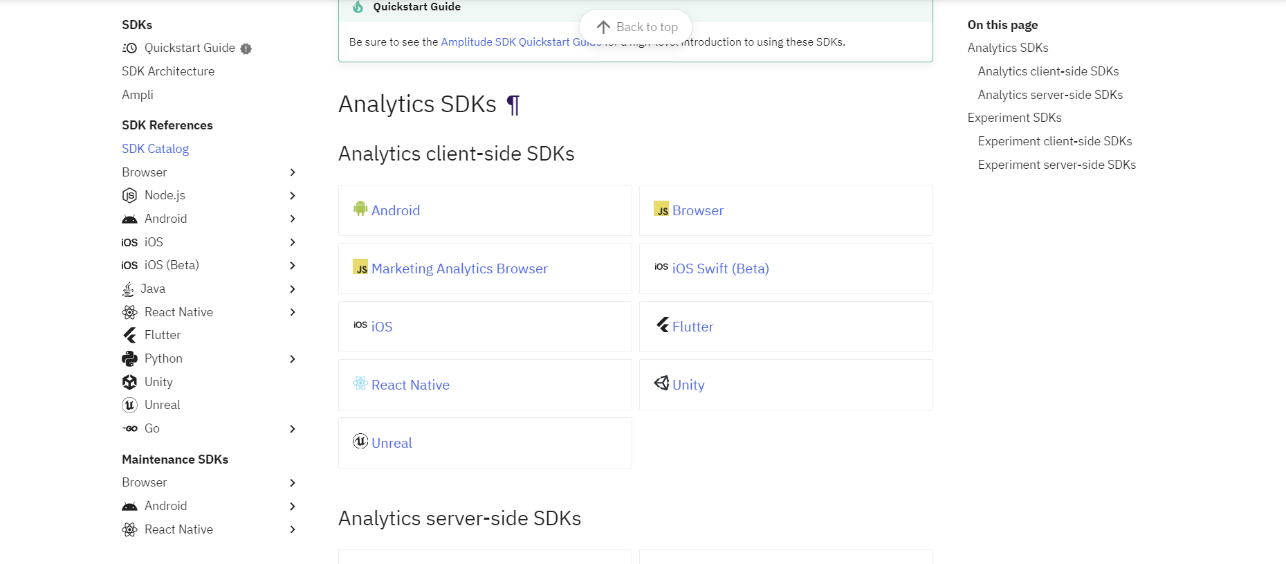1286x564 pixels.
Task: Open the Android SDK card link
Action: pos(396,210)
